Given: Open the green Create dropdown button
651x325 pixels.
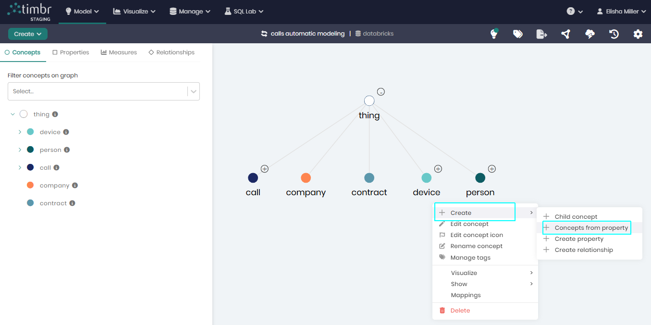Looking at the screenshot, I should point(28,34).
